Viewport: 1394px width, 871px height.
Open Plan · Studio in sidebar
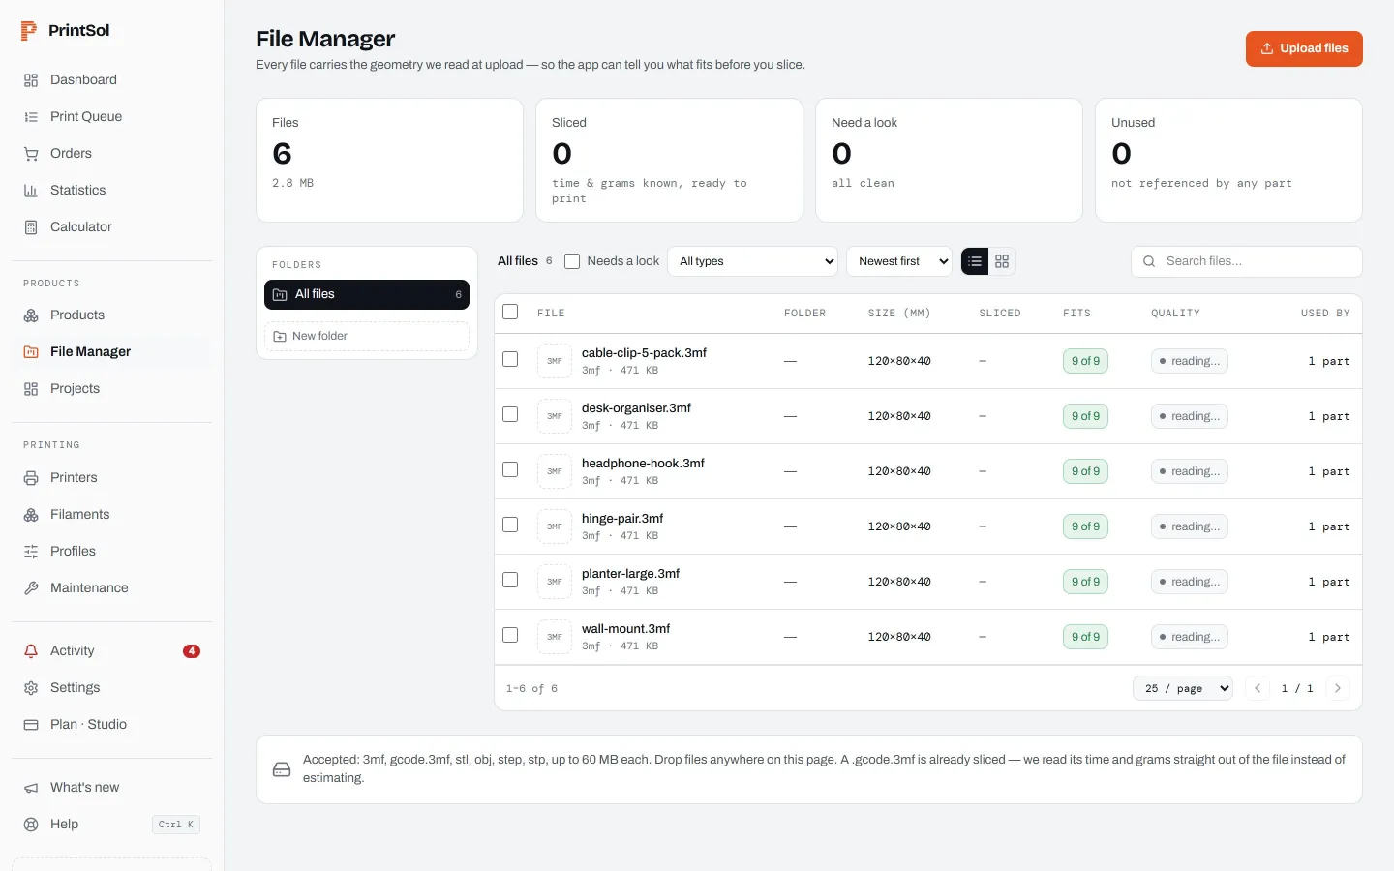111,725
